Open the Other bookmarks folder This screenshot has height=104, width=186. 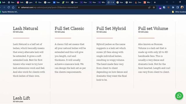(x=179, y=12)
